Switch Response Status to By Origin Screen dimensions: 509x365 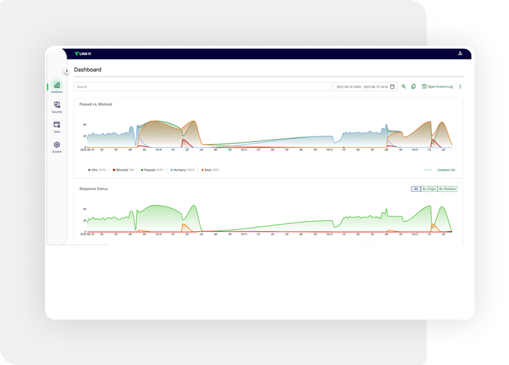(x=429, y=189)
